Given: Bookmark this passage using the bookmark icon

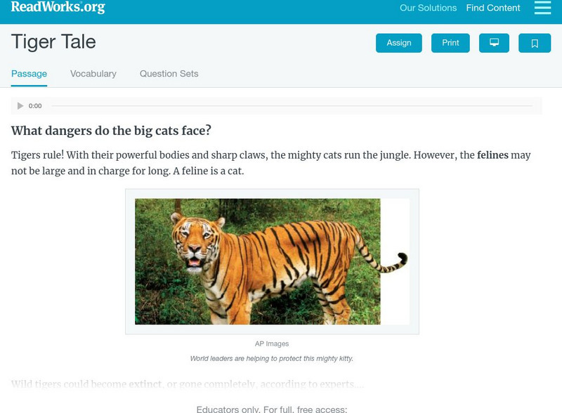Looking at the screenshot, I should tap(535, 42).
